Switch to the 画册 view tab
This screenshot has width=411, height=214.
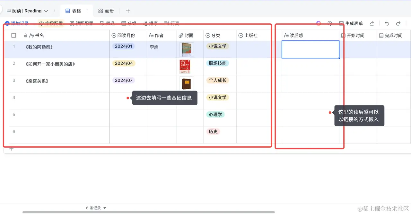coord(106,10)
